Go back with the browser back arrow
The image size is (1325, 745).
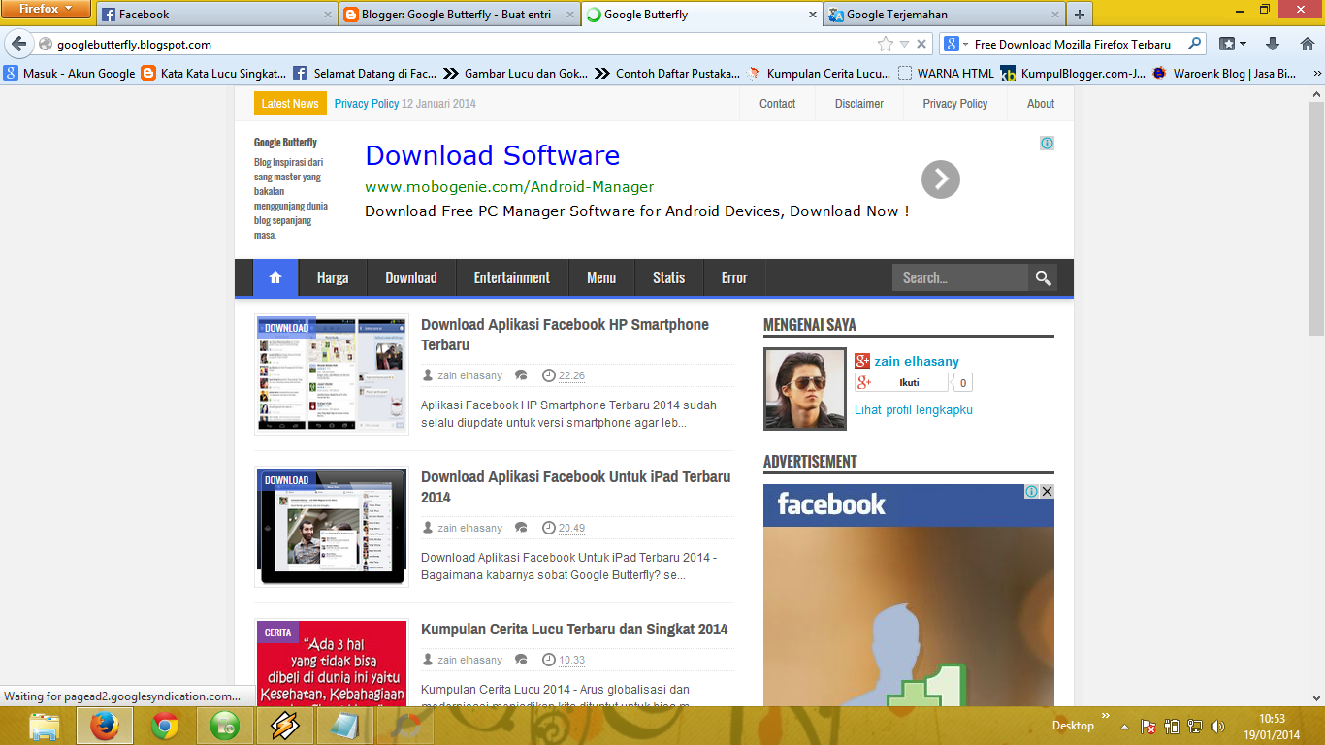(x=18, y=44)
